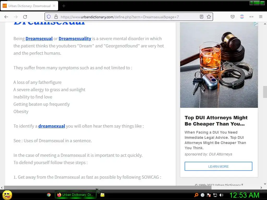
Task: Click 'Getting beaten up frequently' text
Action: (x=41, y=104)
